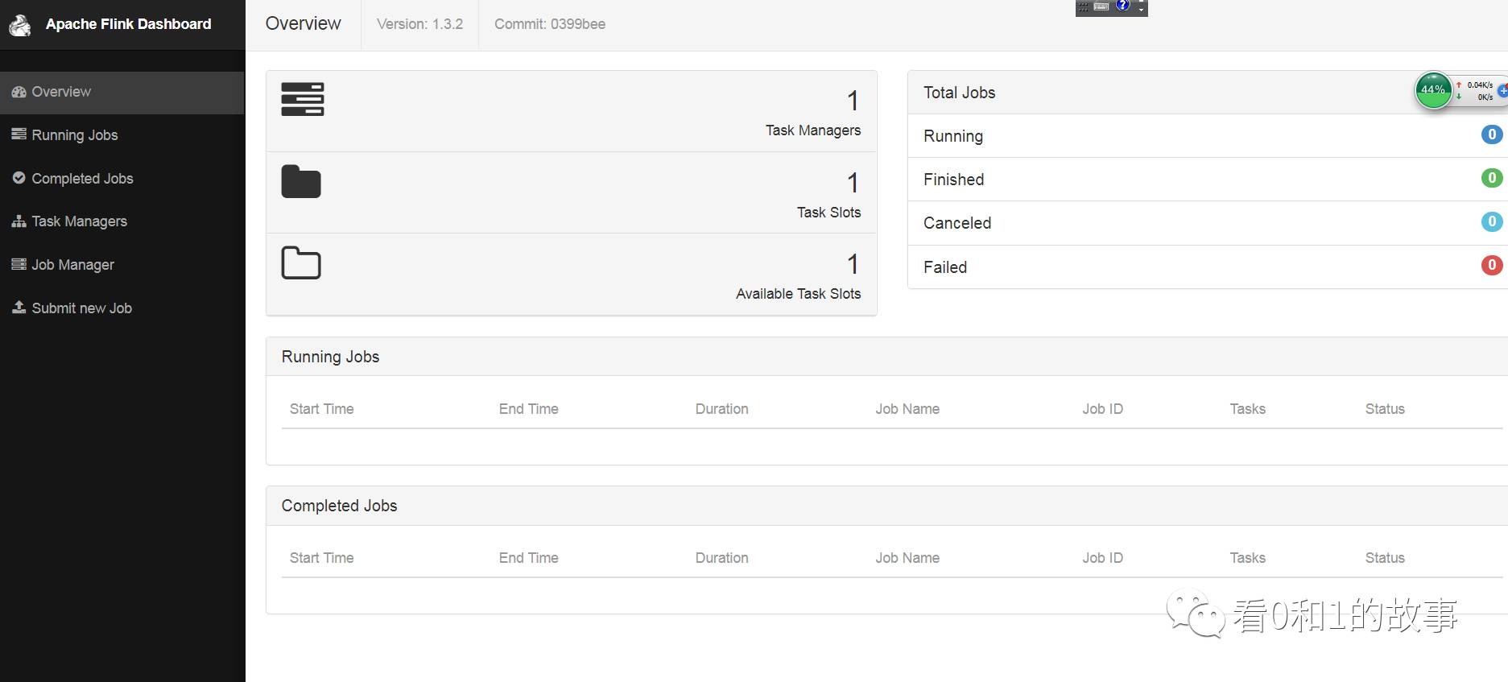This screenshot has width=1508, height=682.
Task: Click Job ID header in Completed Jobs table
Action: point(1103,558)
